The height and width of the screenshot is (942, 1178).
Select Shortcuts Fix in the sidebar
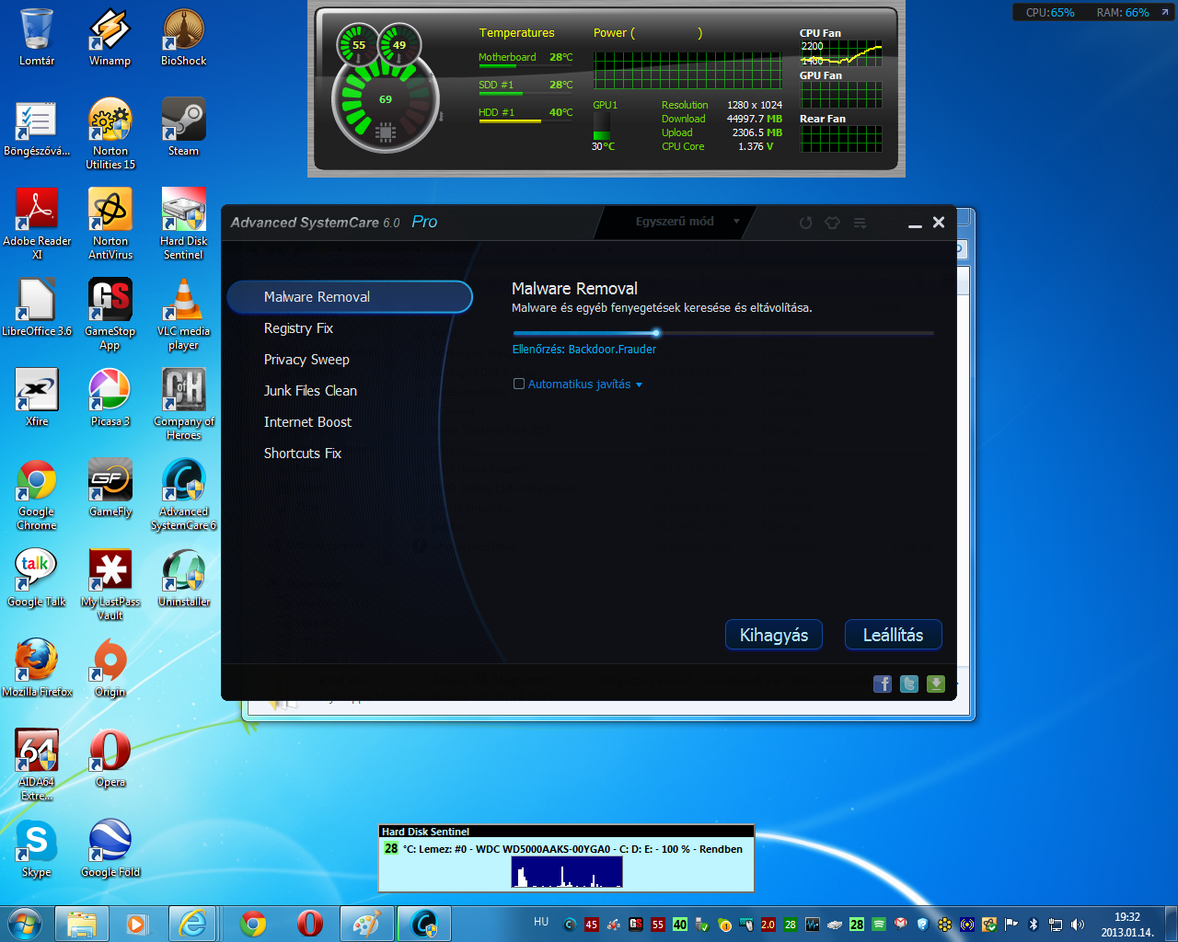[302, 454]
